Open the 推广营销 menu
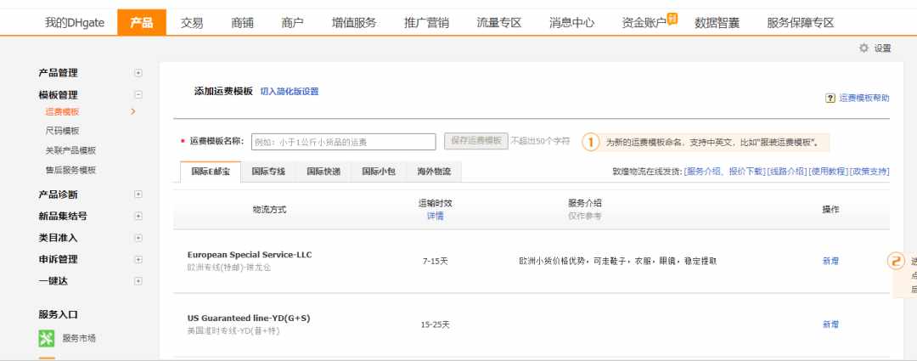This screenshot has height=361, width=917. click(x=427, y=23)
